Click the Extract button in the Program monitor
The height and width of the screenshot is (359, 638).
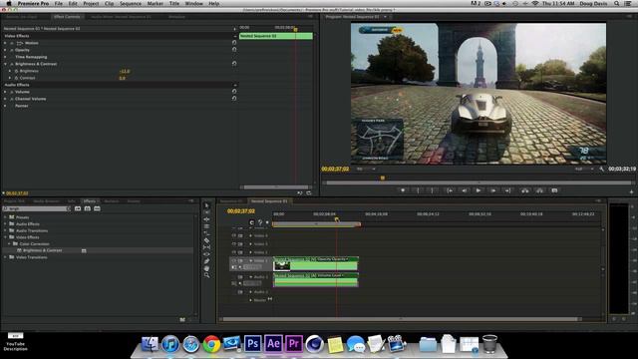(539, 190)
